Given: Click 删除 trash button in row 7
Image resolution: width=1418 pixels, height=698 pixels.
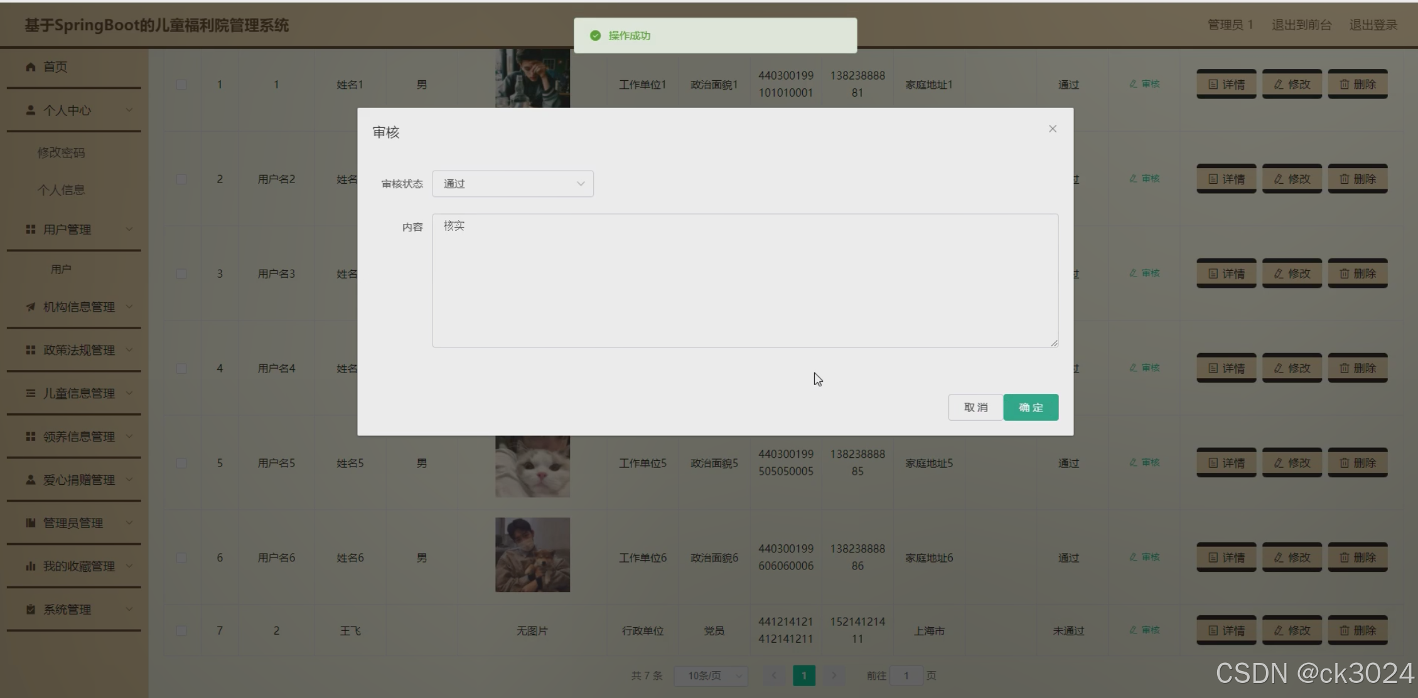Looking at the screenshot, I should tap(1357, 630).
